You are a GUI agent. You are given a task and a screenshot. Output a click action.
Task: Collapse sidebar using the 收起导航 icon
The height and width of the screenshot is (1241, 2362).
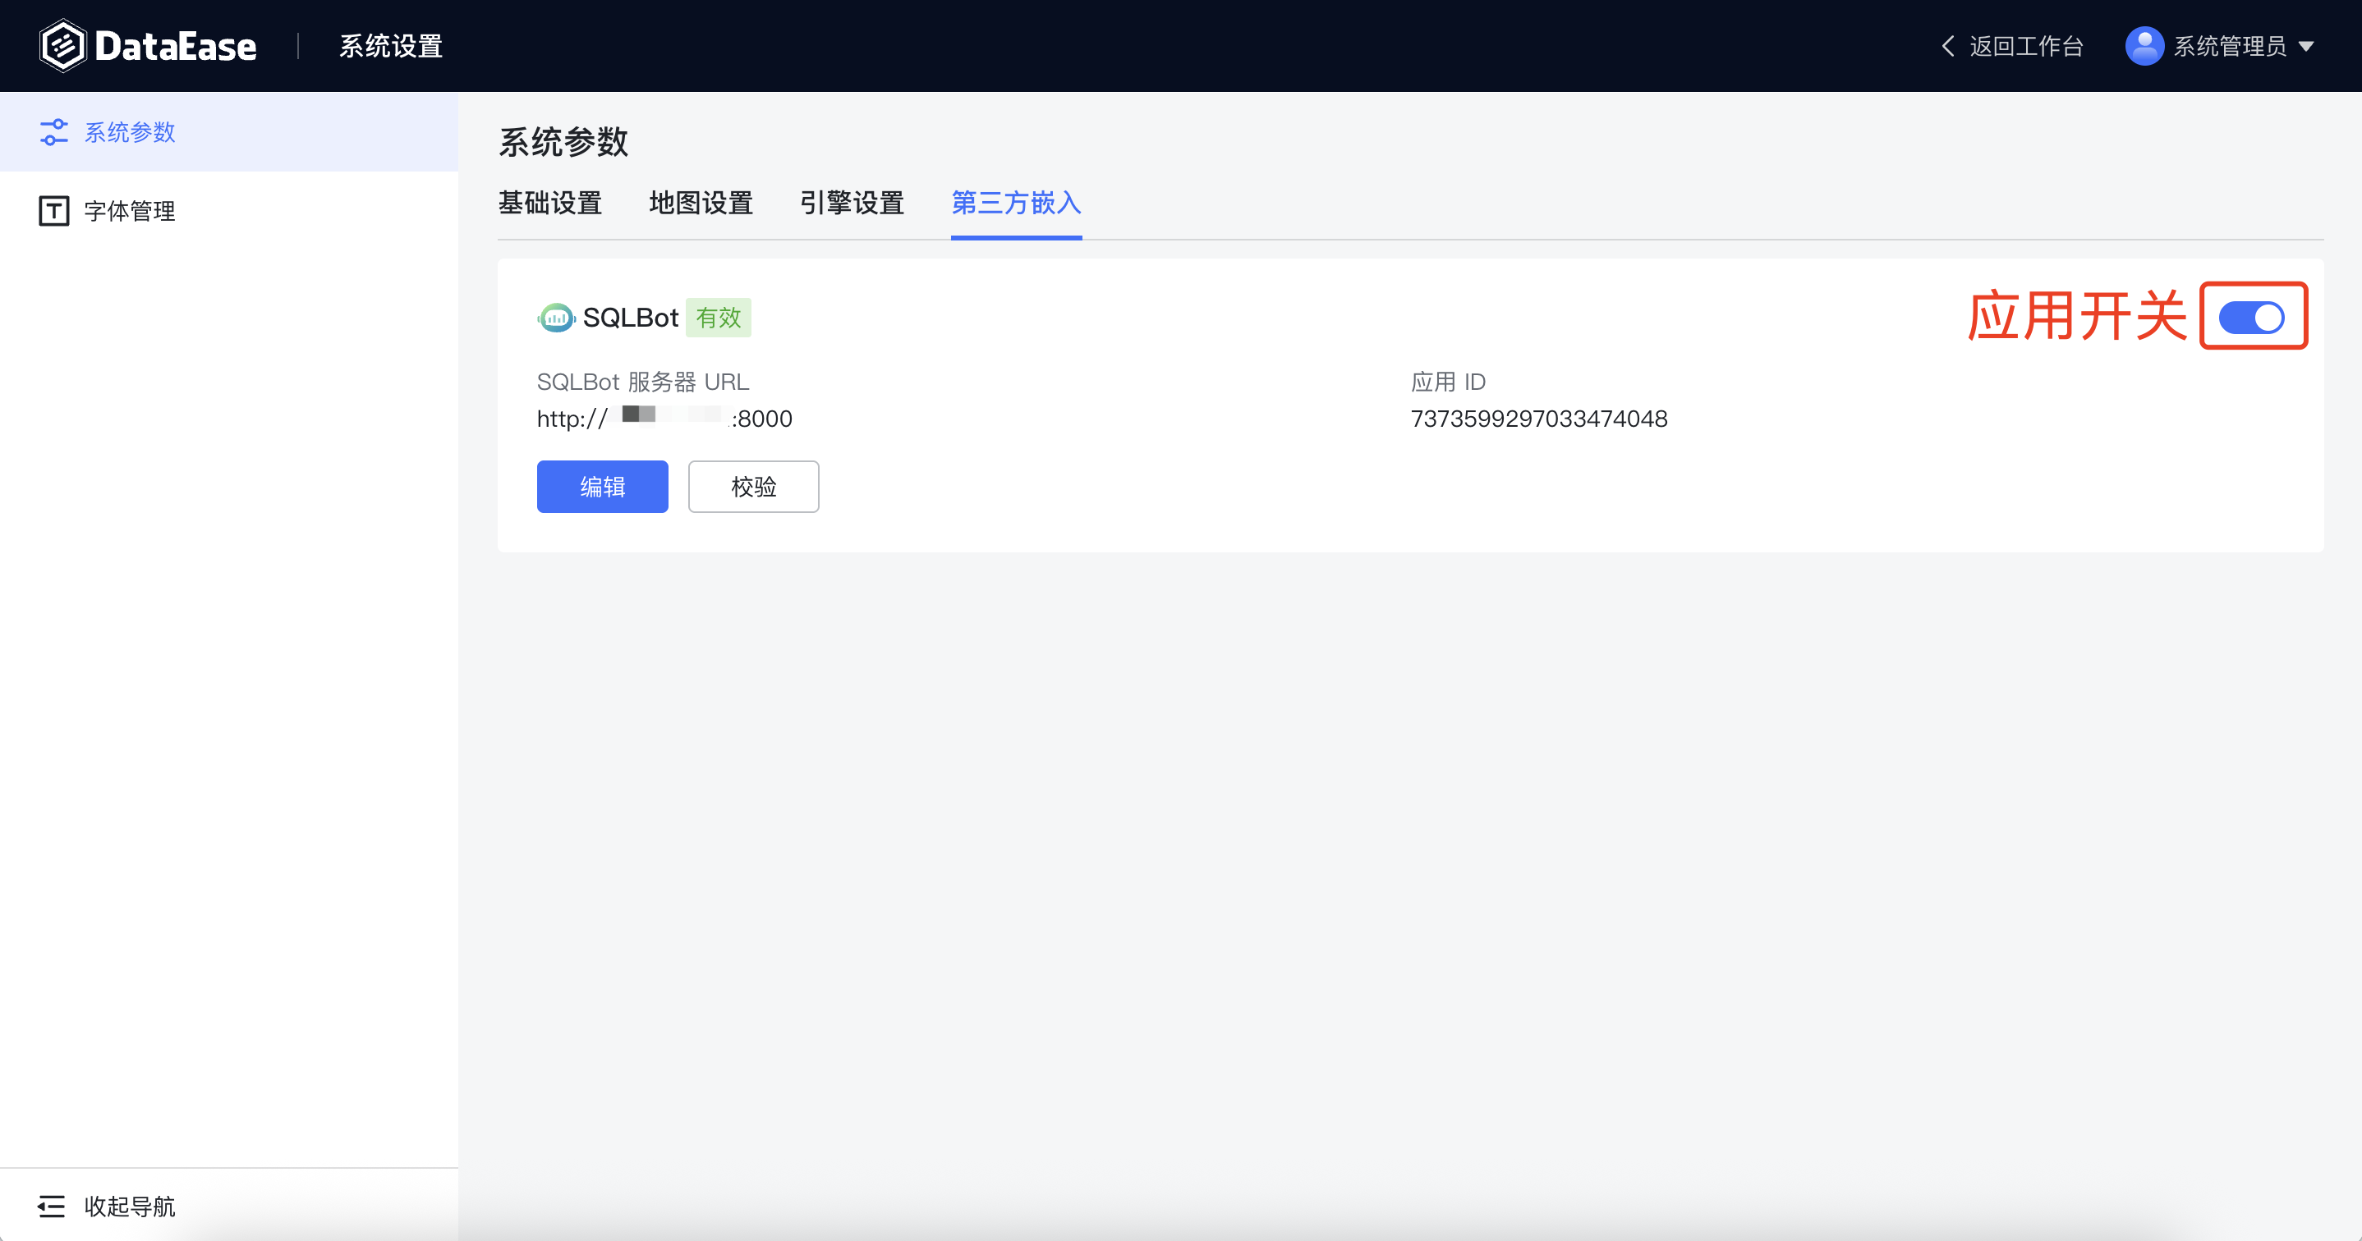click(53, 1207)
